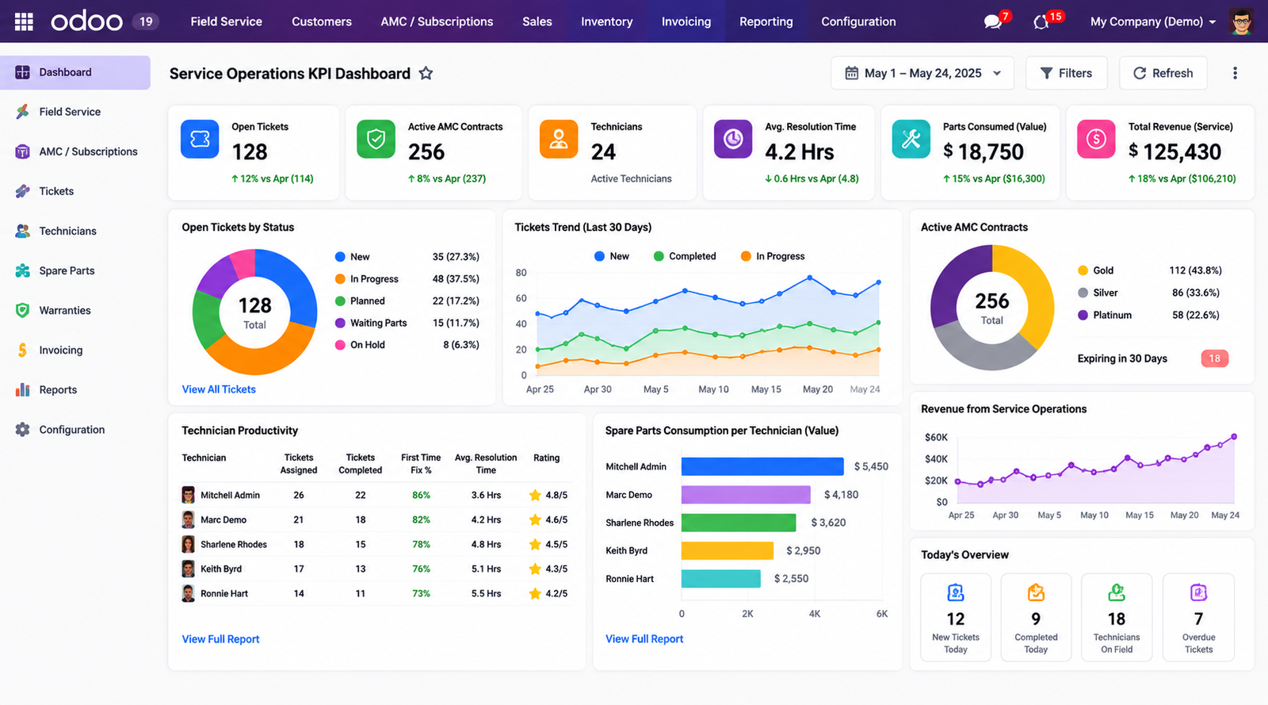Open the Sales top menu

click(537, 21)
